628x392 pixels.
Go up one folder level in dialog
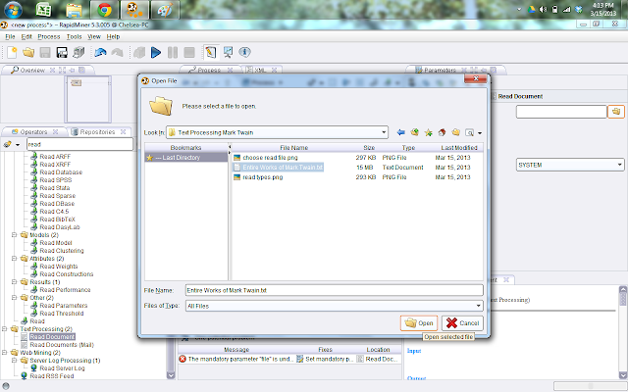tap(414, 132)
